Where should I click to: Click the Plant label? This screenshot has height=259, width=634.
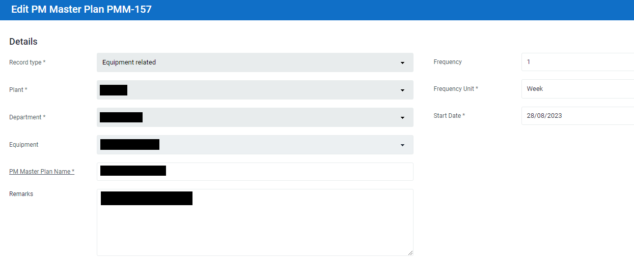pyautogui.click(x=18, y=90)
